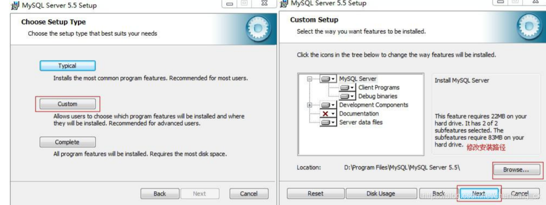Select Client Programs tree item label
The height and width of the screenshot is (205, 546).
tap(379, 88)
